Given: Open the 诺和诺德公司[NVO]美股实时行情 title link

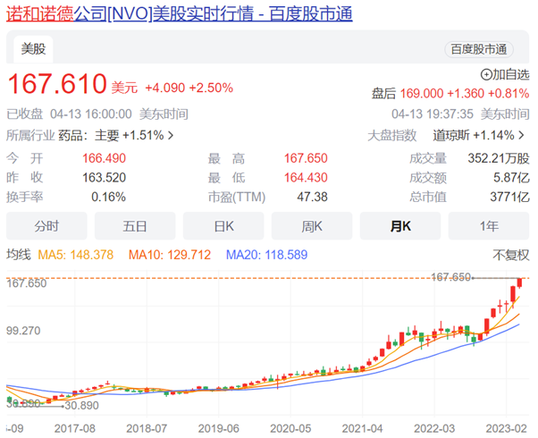Looking at the screenshot, I should (179, 14).
